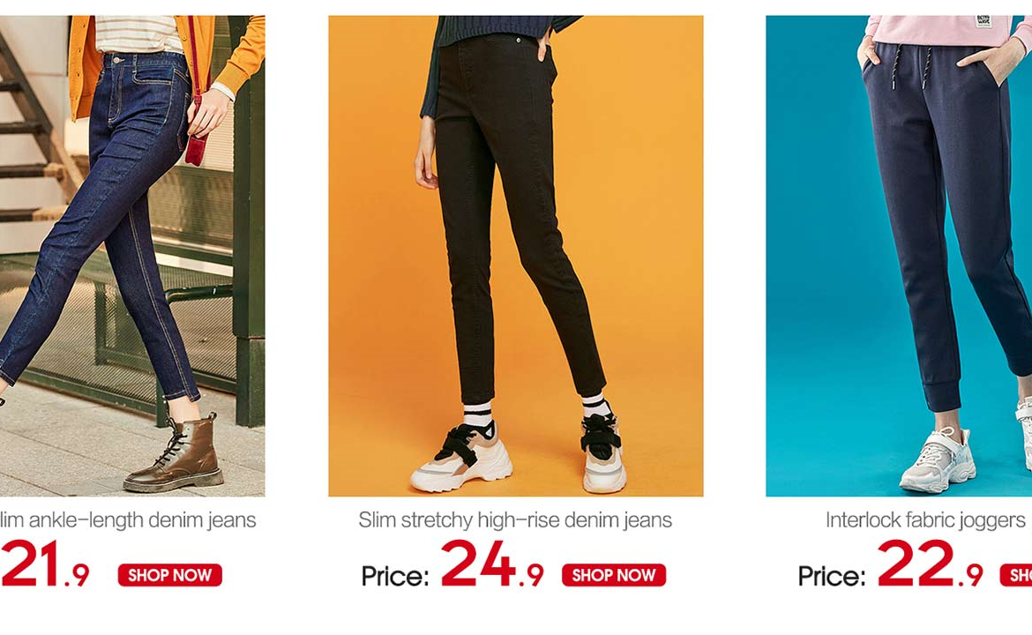Click the ankle-length denim jeans title

pyautogui.click(x=128, y=519)
